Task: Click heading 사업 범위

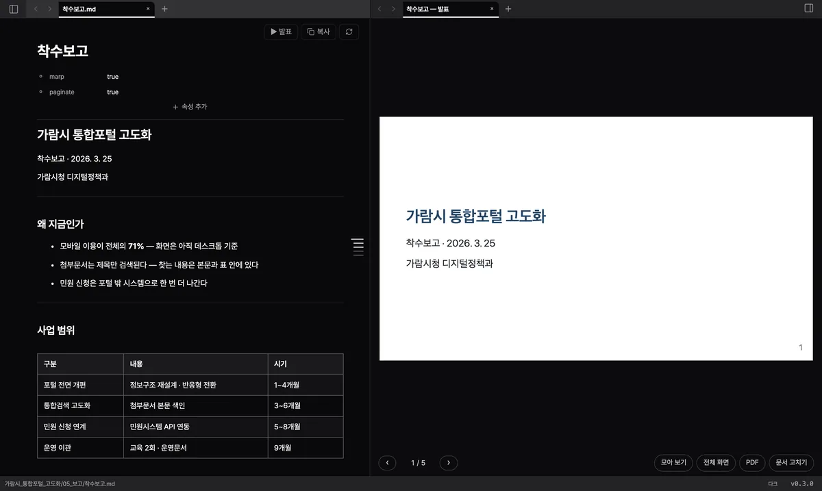Action: (x=55, y=330)
